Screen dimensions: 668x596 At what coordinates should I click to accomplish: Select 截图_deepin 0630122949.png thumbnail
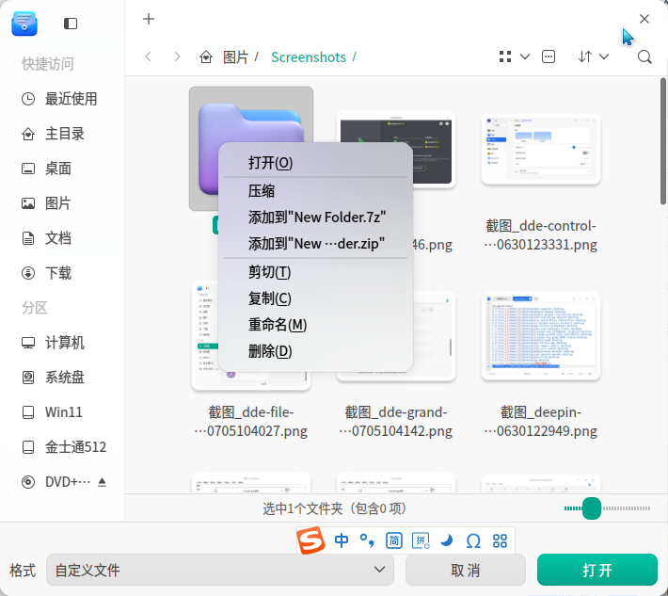[541, 336]
